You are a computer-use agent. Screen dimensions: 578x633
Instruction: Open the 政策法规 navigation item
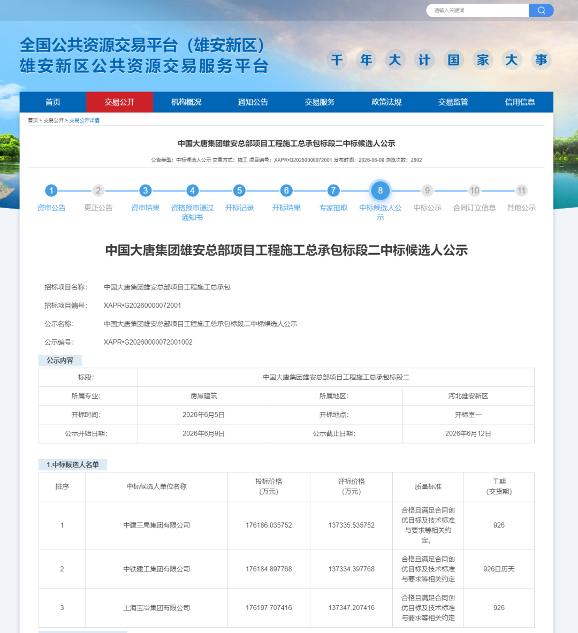tap(386, 102)
